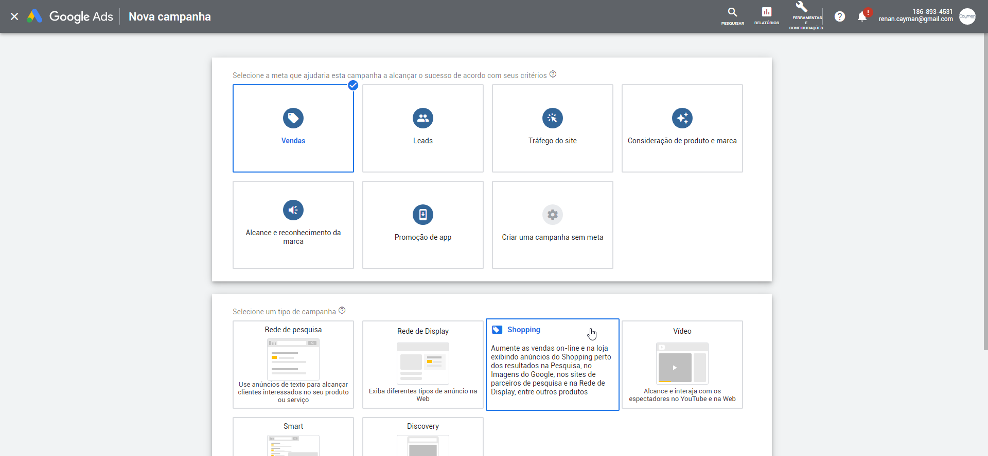This screenshot has height=456, width=988.
Task: Choose the Smart campaign type
Action: (293, 436)
